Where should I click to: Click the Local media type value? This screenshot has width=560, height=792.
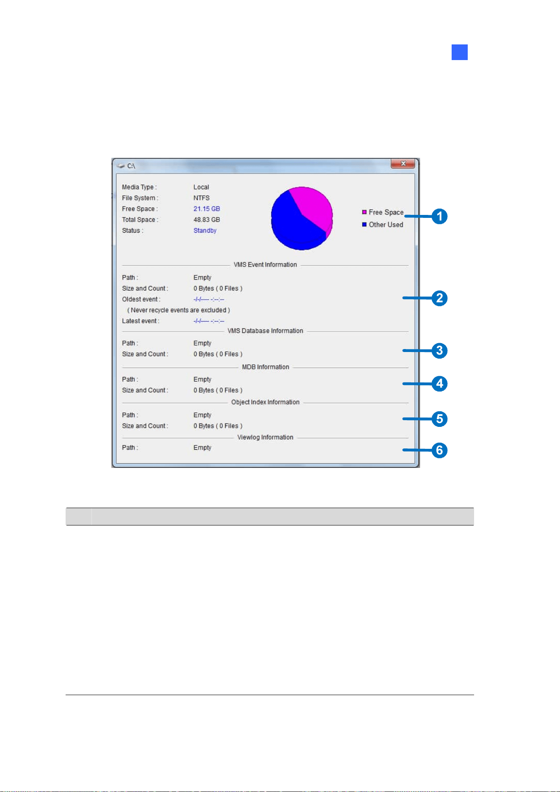(201, 187)
